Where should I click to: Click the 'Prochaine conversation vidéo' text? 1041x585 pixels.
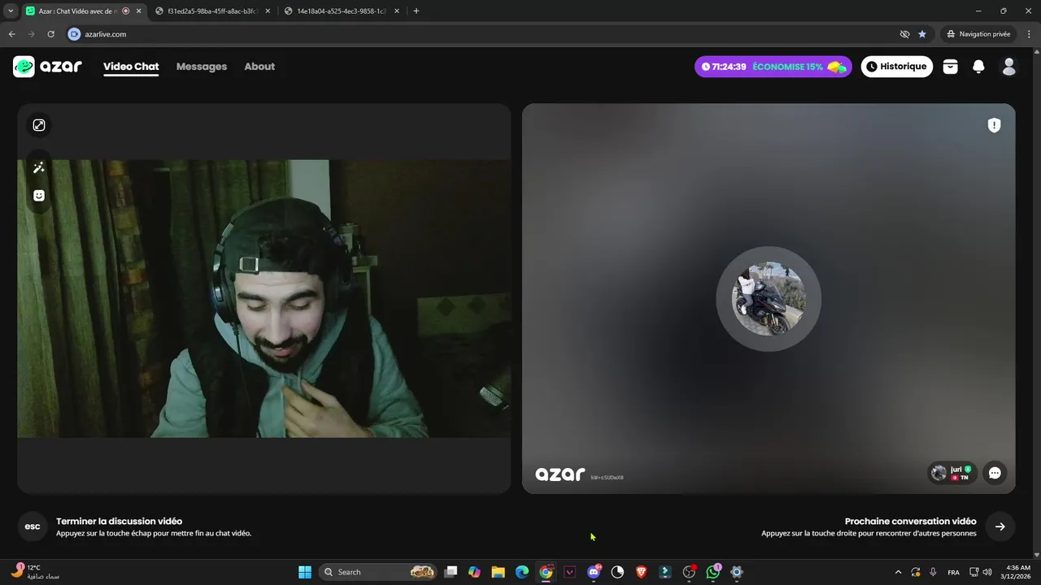[x=910, y=521]
